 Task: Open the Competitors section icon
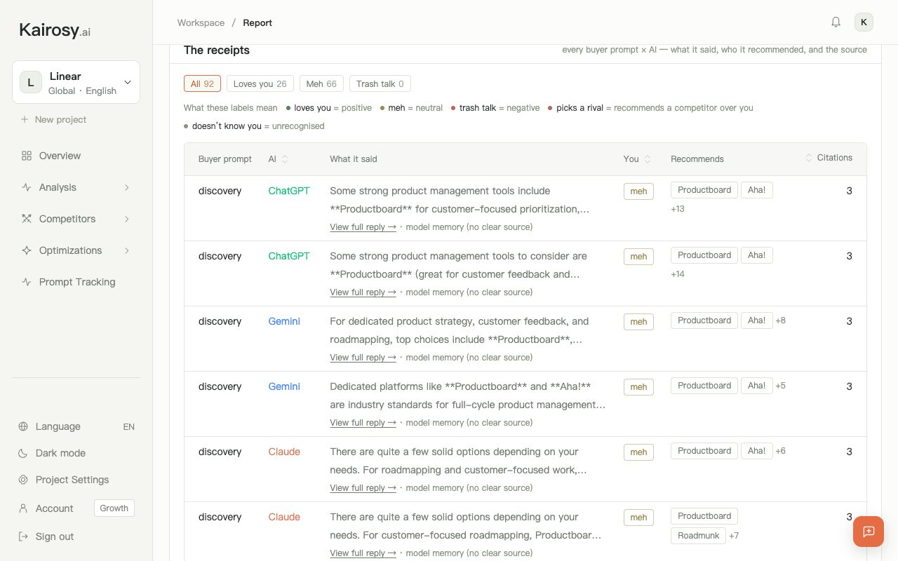(27, 219)
